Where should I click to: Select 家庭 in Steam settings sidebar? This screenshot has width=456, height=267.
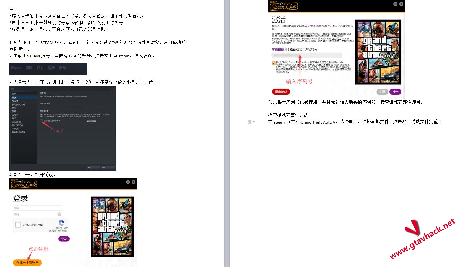pos(24,97)
